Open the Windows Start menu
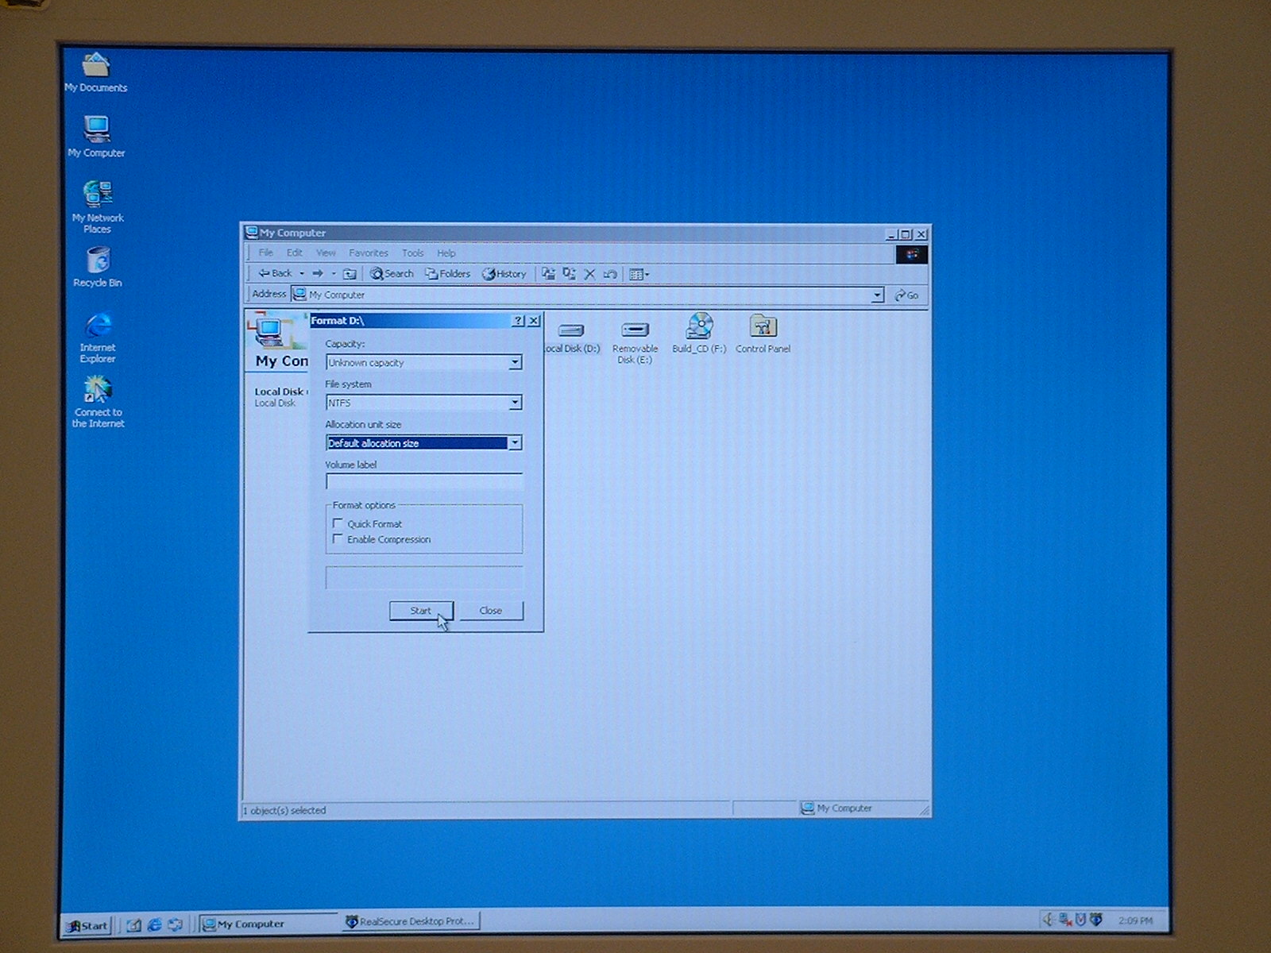1271x953 pixels. 87,925
